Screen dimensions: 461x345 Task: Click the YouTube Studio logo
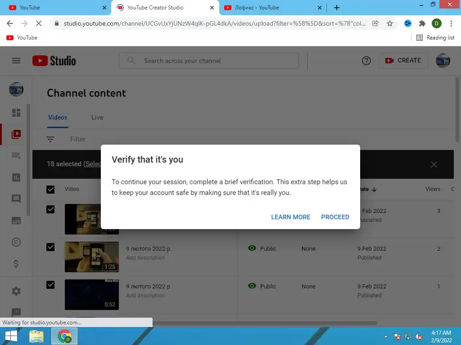[54, 61]
